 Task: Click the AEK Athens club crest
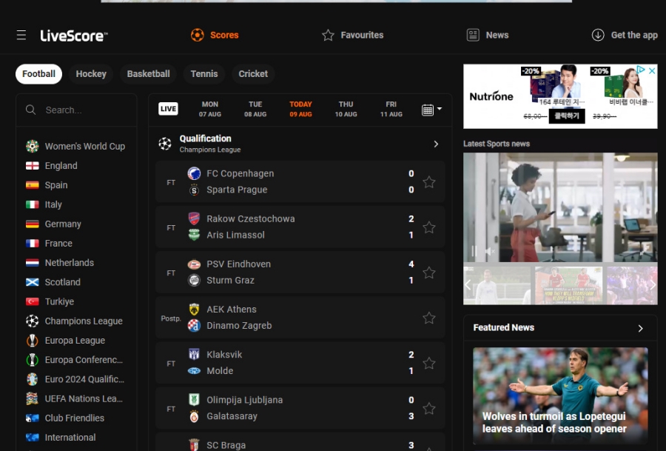[194, 309]
